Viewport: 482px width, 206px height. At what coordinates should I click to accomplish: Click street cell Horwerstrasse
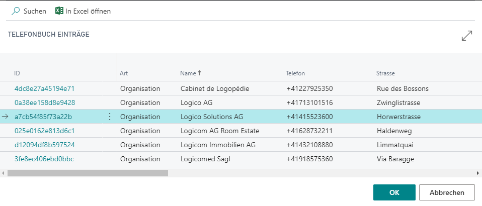(x=398, y=117)
